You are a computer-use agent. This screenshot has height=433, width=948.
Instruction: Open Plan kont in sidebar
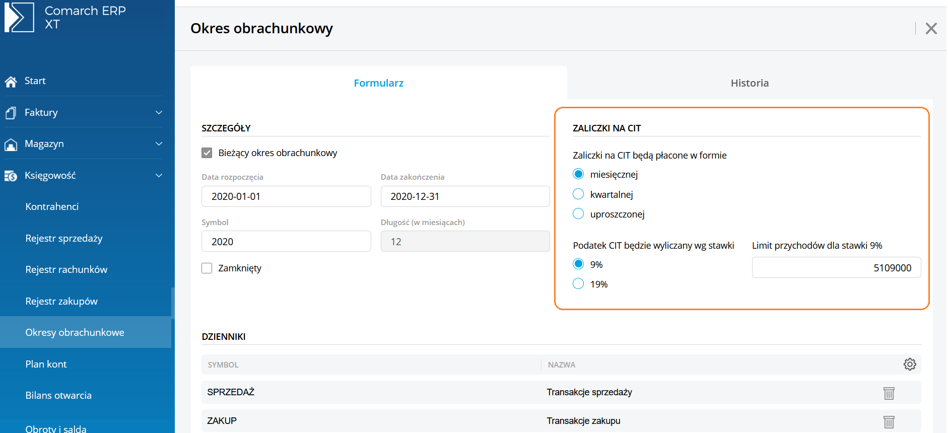(x=46, y=364)
